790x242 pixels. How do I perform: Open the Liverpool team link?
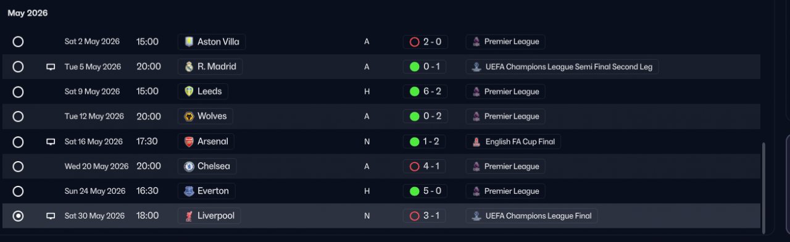pos(209,216)
